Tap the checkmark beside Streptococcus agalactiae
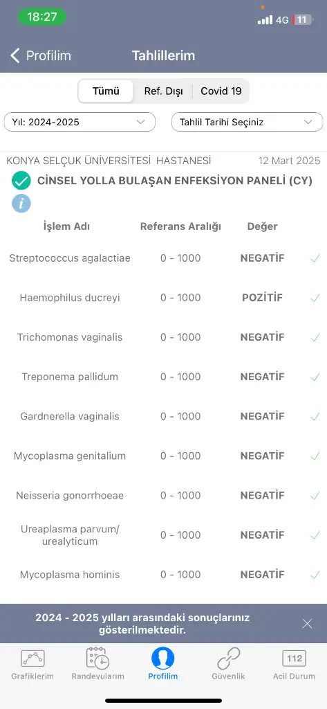 coord(315,259)
